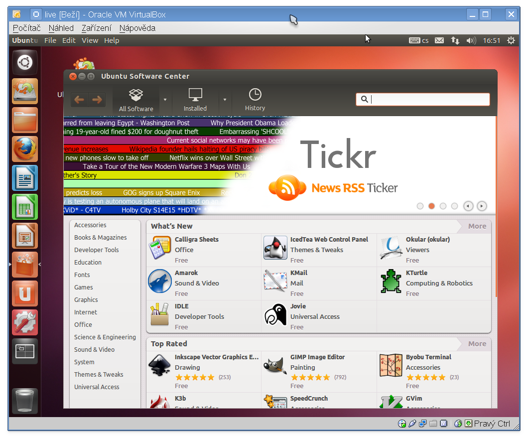The width and height of the screenshot is (528, 440).
Task: Open Ubuntu One from launcher
Action: tap(25, 294)
